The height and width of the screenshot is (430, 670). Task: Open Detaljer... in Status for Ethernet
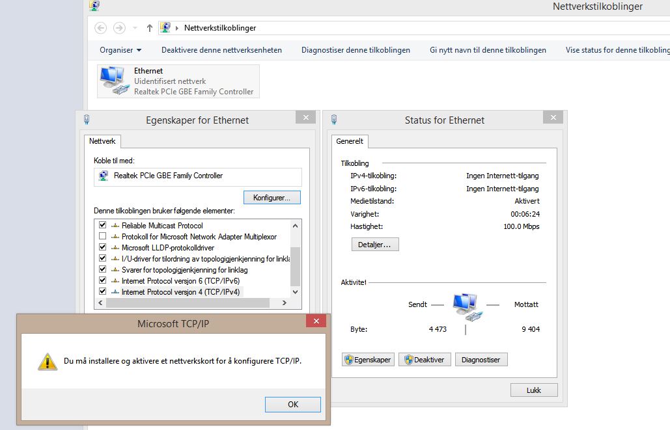pyautogui.click(x=375, y=245)
